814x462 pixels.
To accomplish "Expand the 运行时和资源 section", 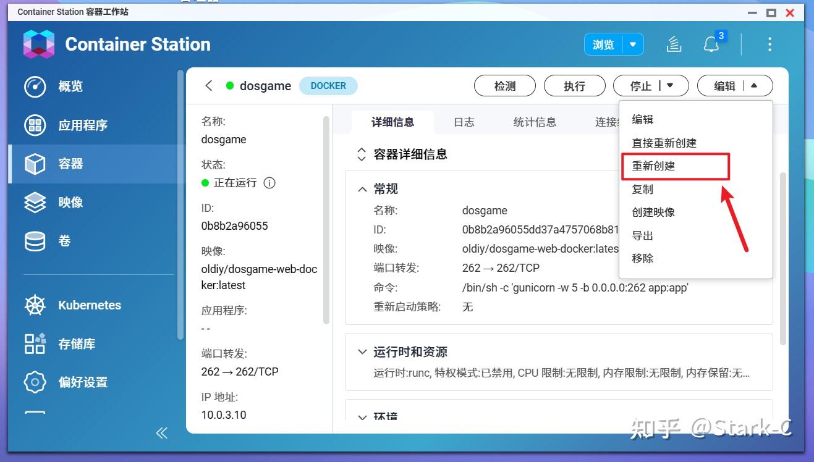I will 362,352.
